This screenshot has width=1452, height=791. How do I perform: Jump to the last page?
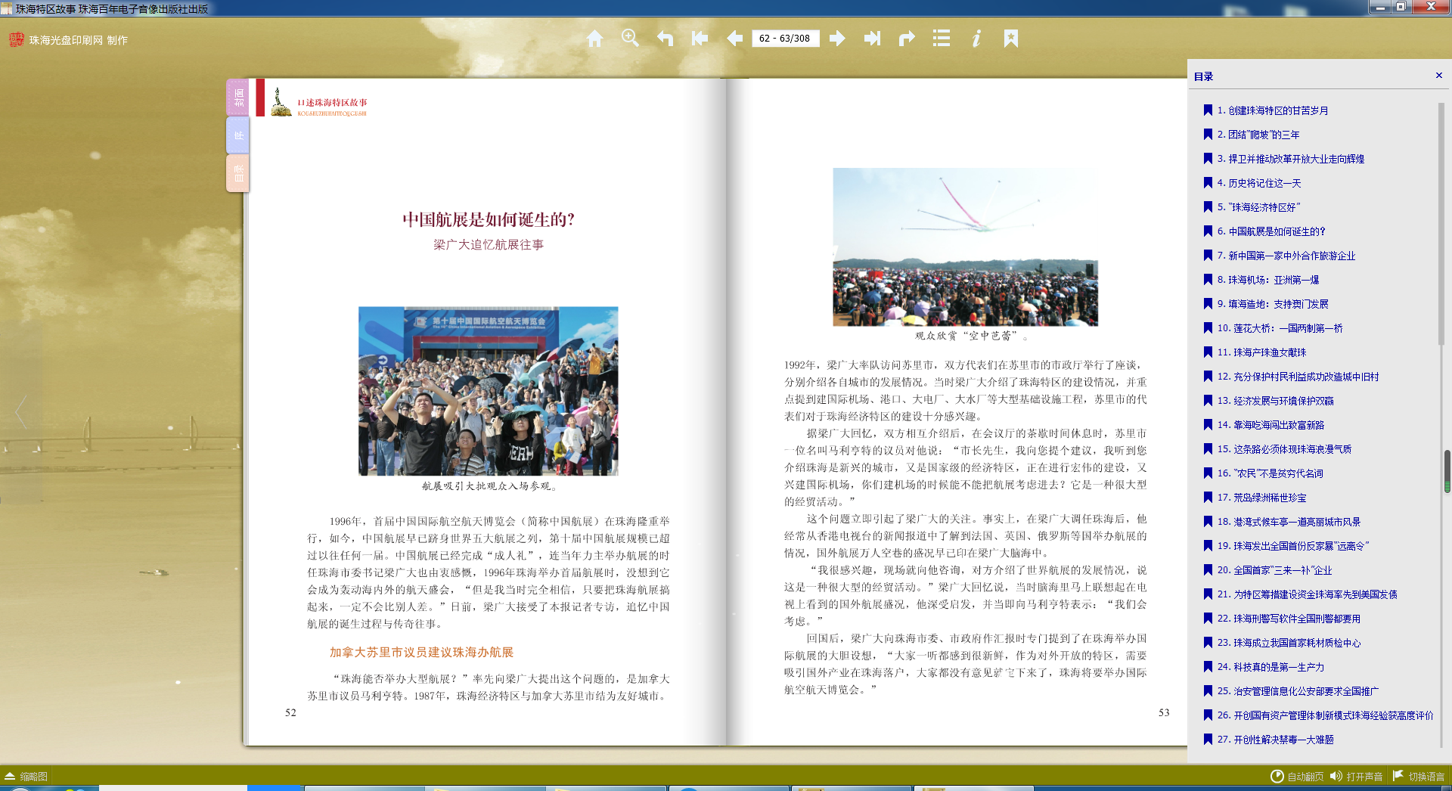pyautogui.click(x=872, y=39)
